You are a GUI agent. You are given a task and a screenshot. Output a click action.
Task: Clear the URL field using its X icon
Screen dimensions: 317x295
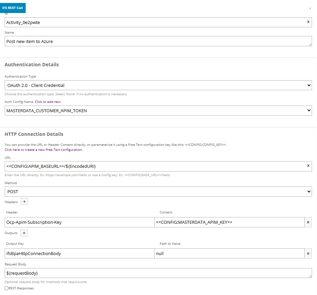click(308, 166)
